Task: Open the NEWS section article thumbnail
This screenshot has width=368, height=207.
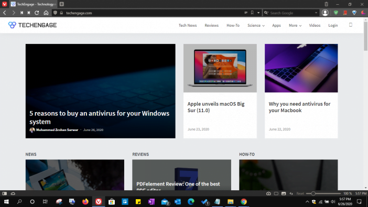Action: click(75, 175)
